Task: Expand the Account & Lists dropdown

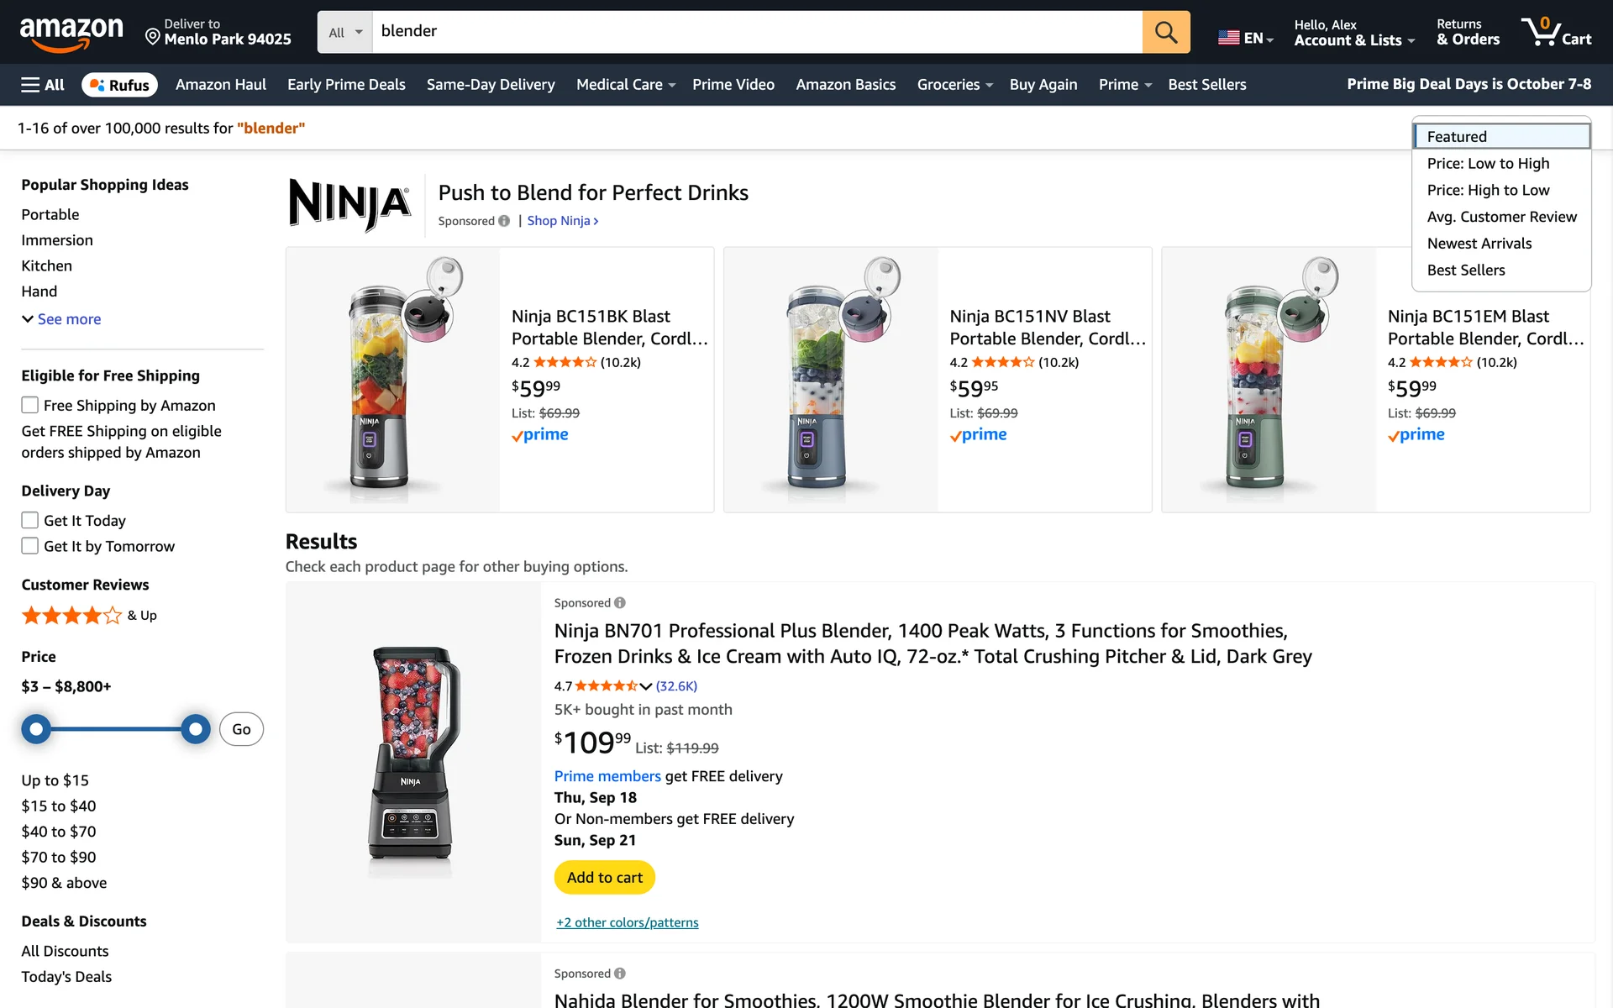Action: [1353, 33]
